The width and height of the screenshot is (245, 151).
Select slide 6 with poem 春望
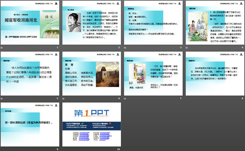click(92, 74)
